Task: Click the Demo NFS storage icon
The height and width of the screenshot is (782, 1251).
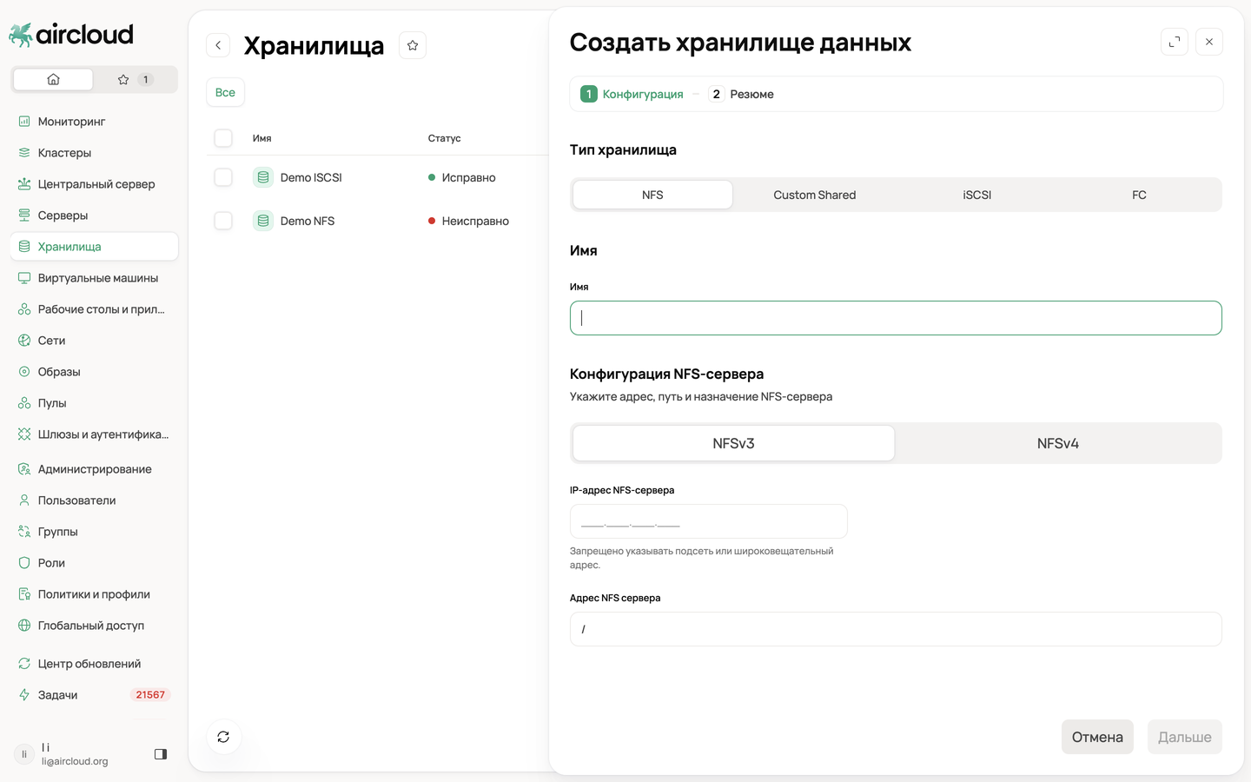Action: [x=263, y=221]
